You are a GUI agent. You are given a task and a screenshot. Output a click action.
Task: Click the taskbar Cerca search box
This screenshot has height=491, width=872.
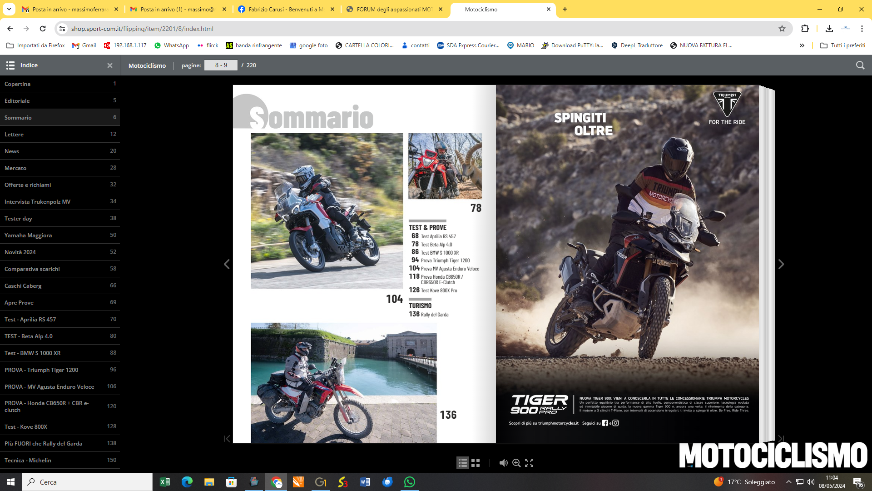tap(87, 482)
